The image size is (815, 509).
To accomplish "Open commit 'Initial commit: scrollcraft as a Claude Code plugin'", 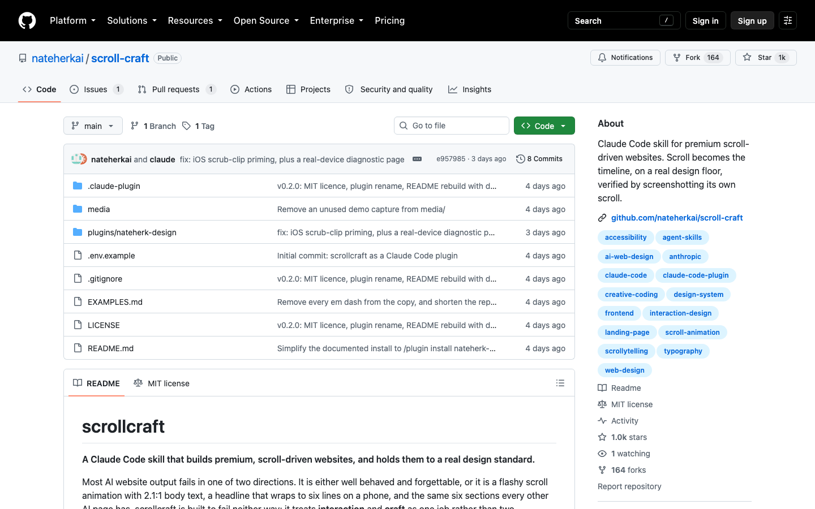I will click(x=367, y=256).
